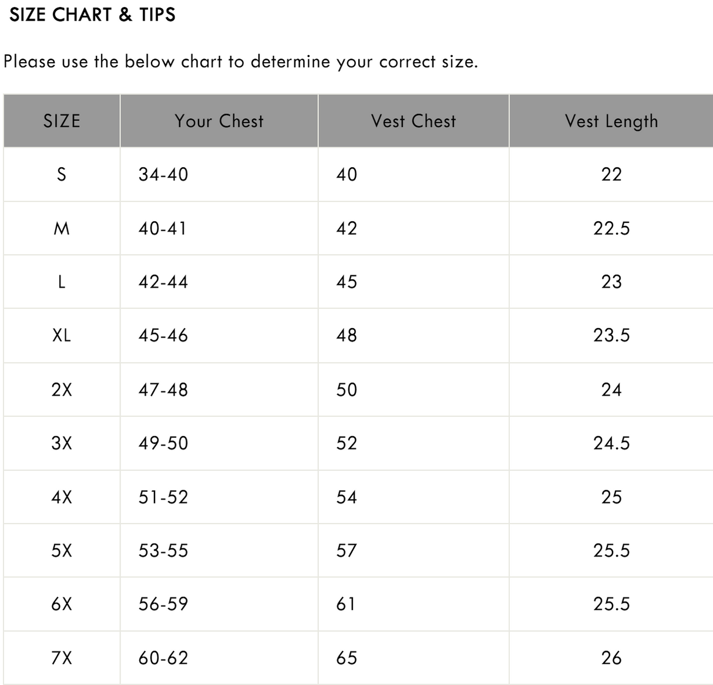The image size is (713, 685).
Task: Click the Vest Length column header
Action: [611, 121]
